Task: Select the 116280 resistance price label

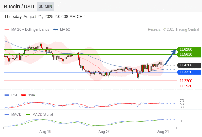Action: pyautogui.click(x=186, y=49)
